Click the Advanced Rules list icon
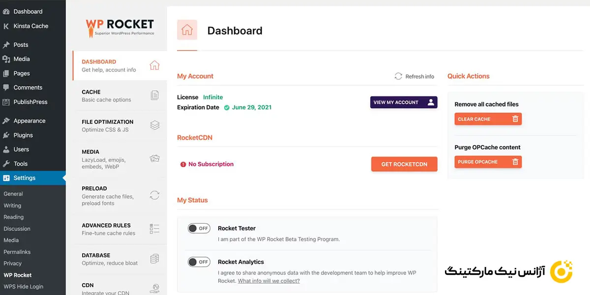Viewport: 590px width, 295px height. (154, 229)
